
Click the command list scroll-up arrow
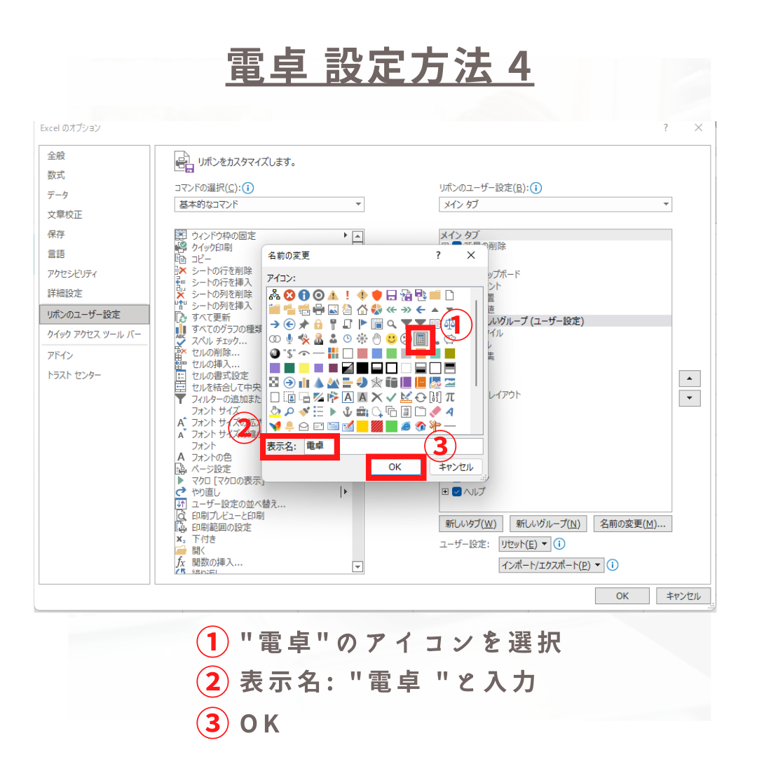pos(357,237)
